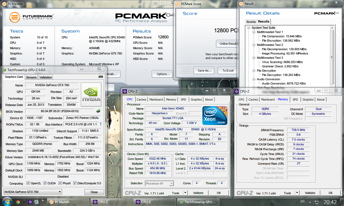Viewport: 344px width, 206px height.
Task: Open Graphics tab in the Memory tab window
Action: (x=308, y=100)
